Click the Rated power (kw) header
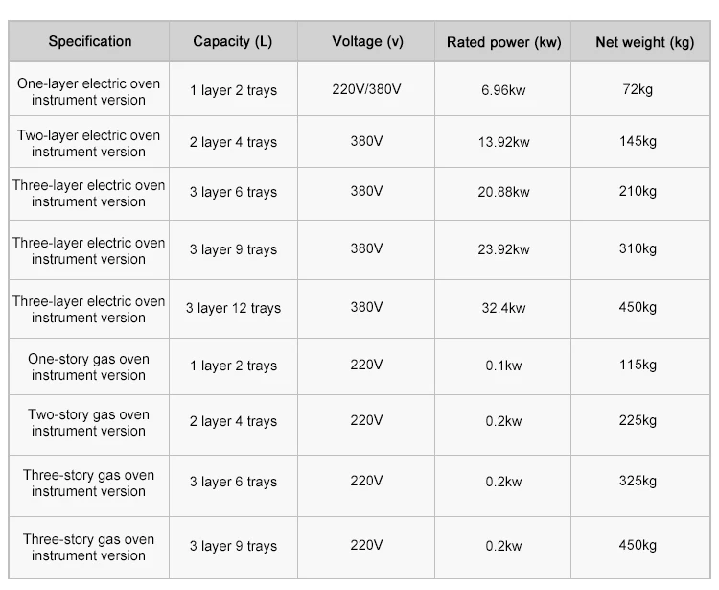The height and width of the screenshot is (590, 719). tap(503, 41)
